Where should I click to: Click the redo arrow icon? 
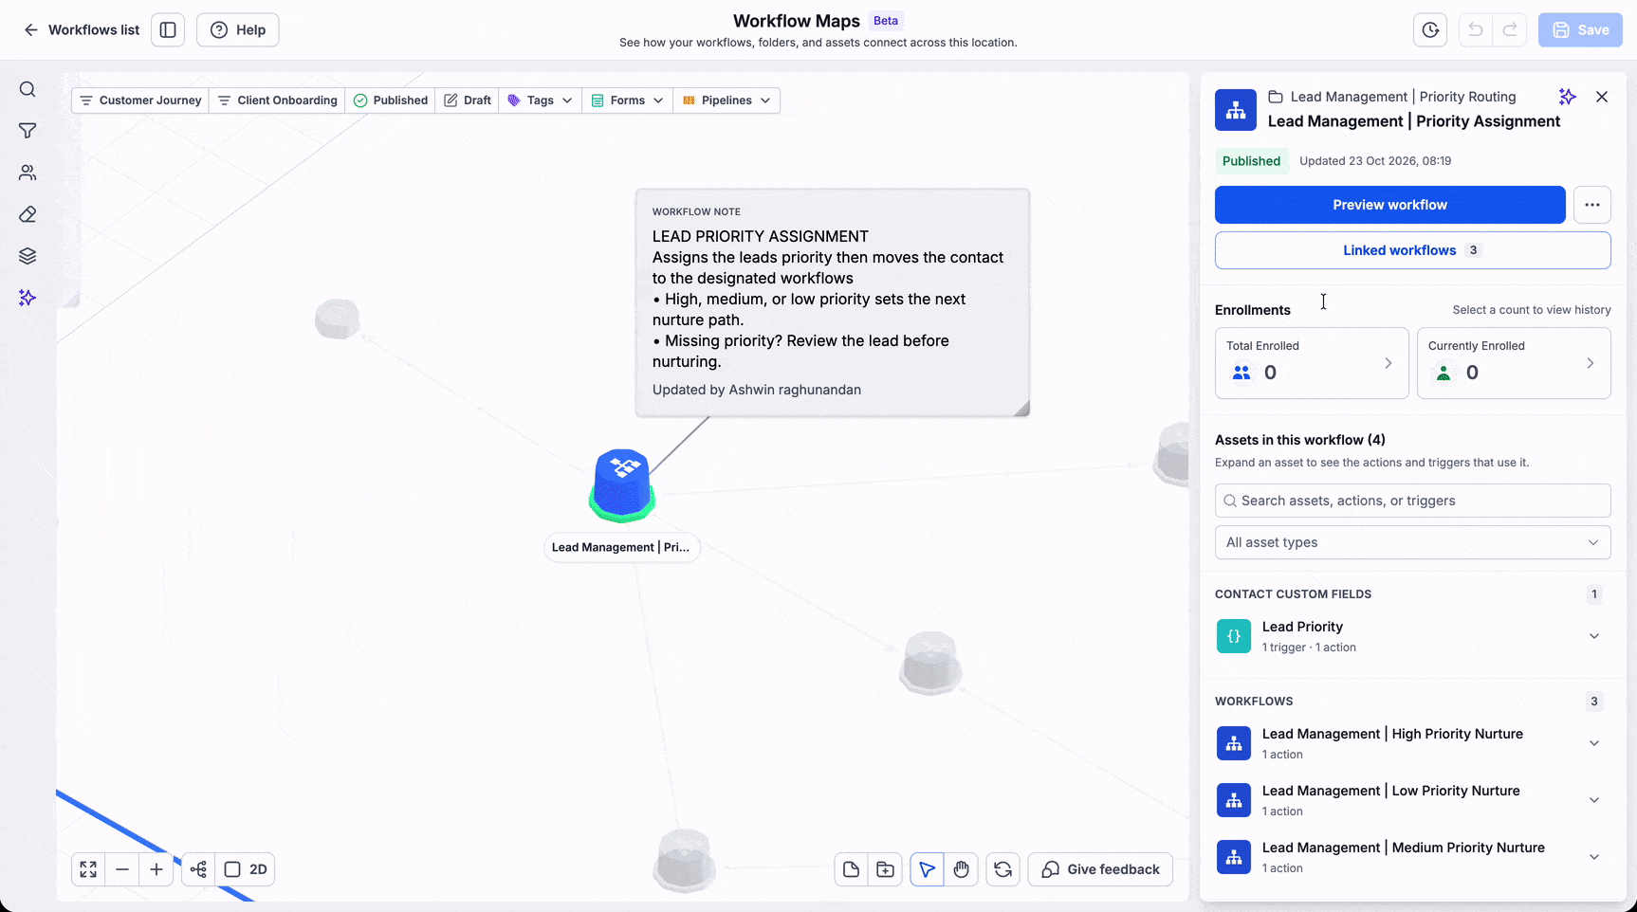click(x=1510, y=30)
